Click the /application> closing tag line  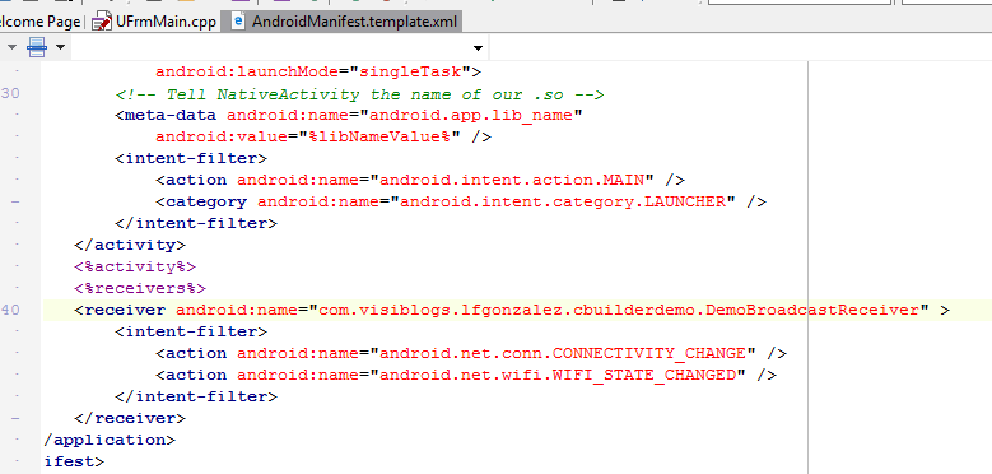click(x=110, y=440)
